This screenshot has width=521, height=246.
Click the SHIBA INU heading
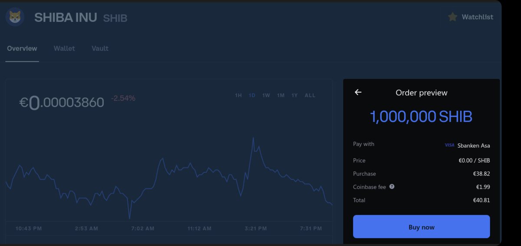tap(66, 18)
